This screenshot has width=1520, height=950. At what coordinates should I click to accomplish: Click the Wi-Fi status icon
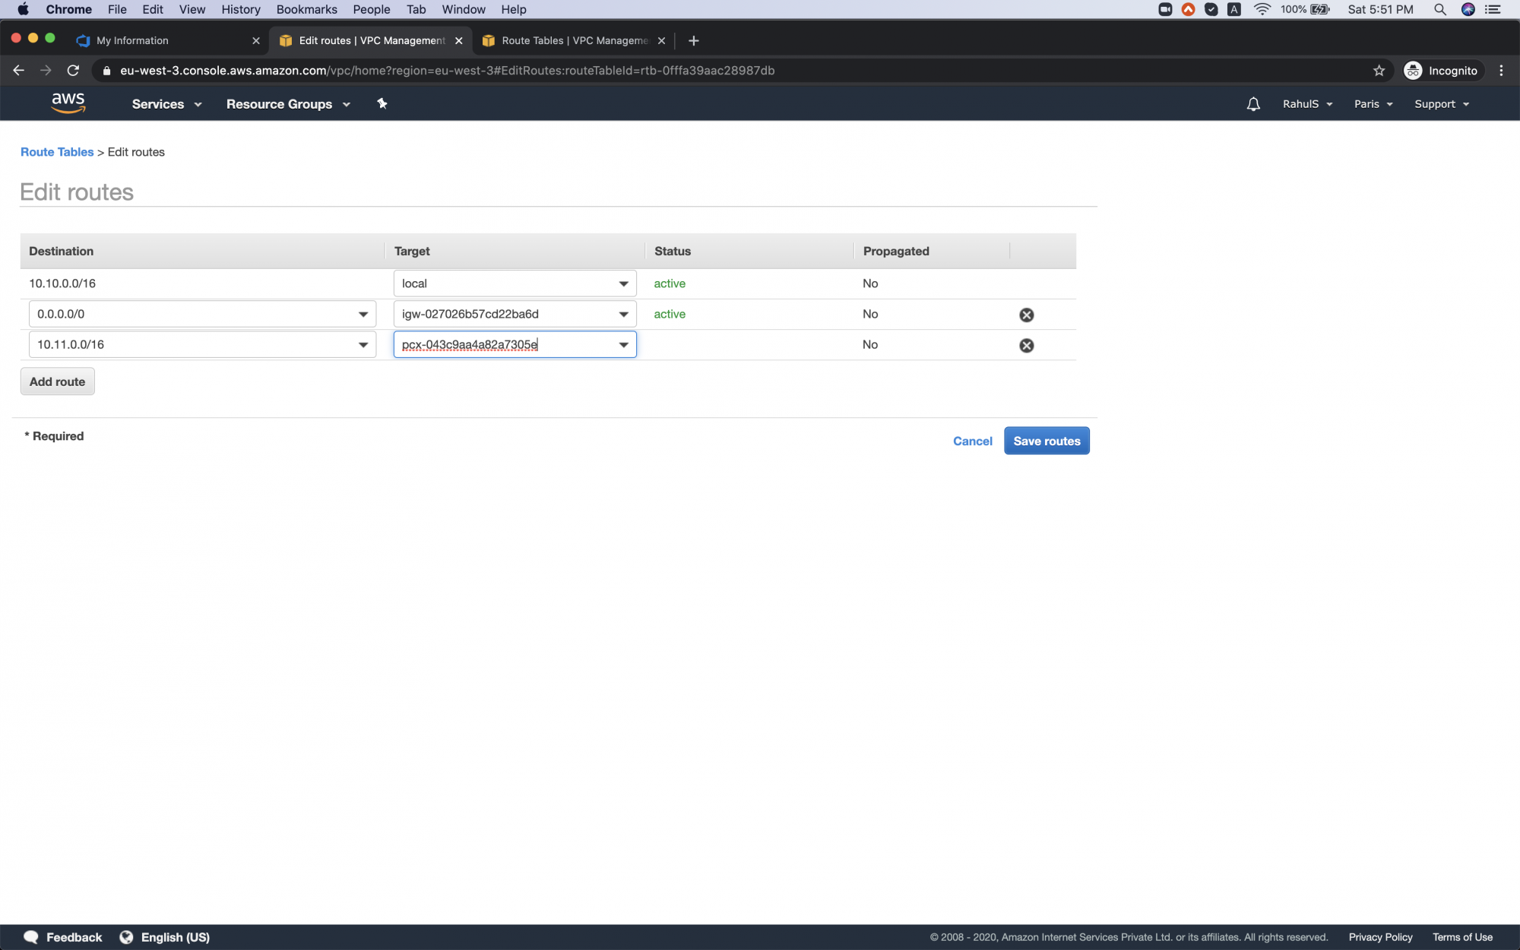(x=1262, y=10)
